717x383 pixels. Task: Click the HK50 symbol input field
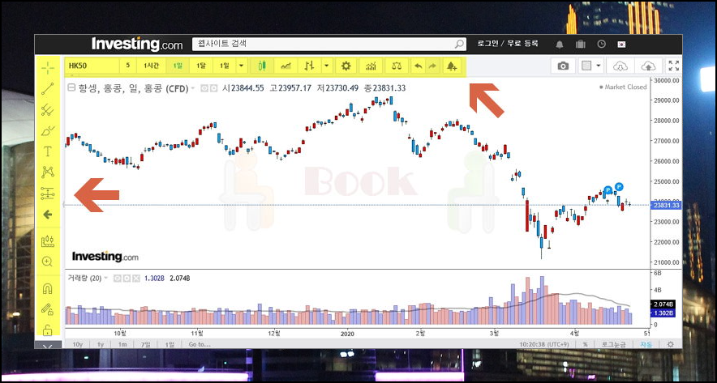(x=92, y=66)
